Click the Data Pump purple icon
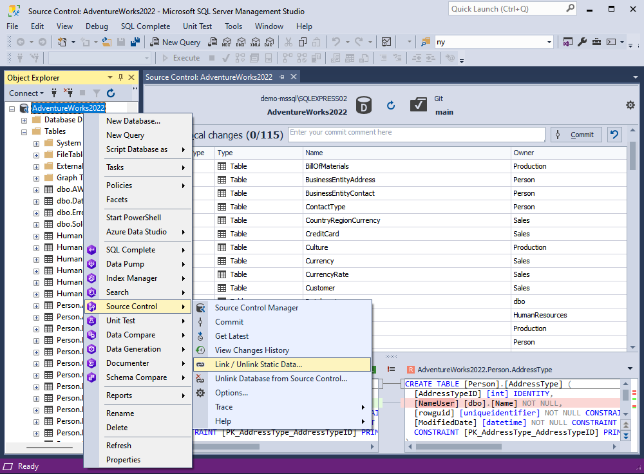 tap(91, 264)
